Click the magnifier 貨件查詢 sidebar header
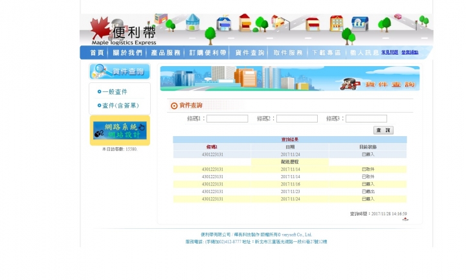Image resolution: width=466 pixels, height=280 pixels. (x=120, y=71)
